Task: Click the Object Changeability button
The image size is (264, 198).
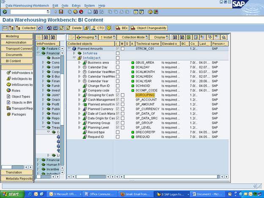Action: click(148, 28)
